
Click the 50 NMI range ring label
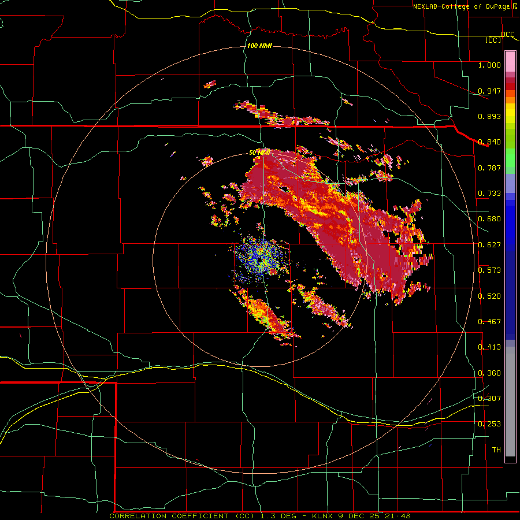point(259,153)
